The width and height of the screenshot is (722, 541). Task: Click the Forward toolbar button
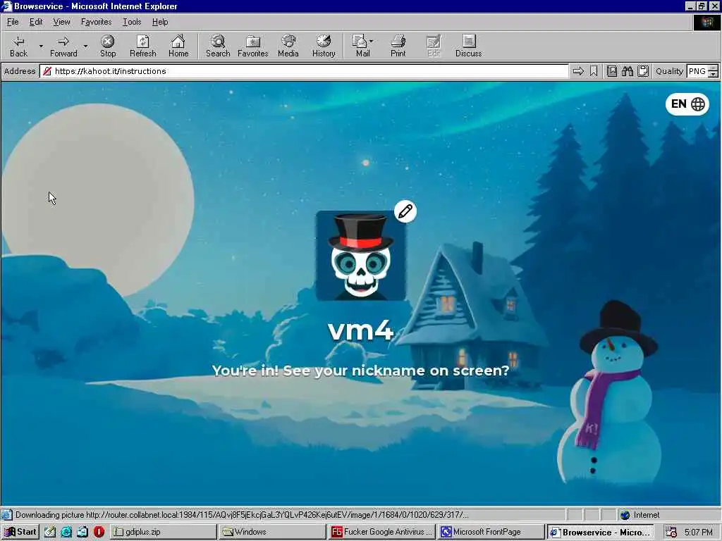pos(63,46)
